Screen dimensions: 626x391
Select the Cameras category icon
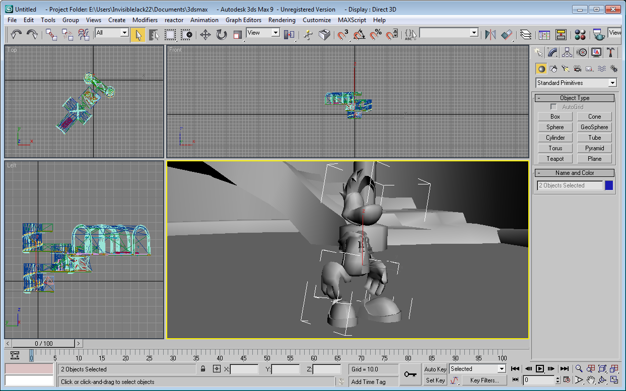pos(578,69)
